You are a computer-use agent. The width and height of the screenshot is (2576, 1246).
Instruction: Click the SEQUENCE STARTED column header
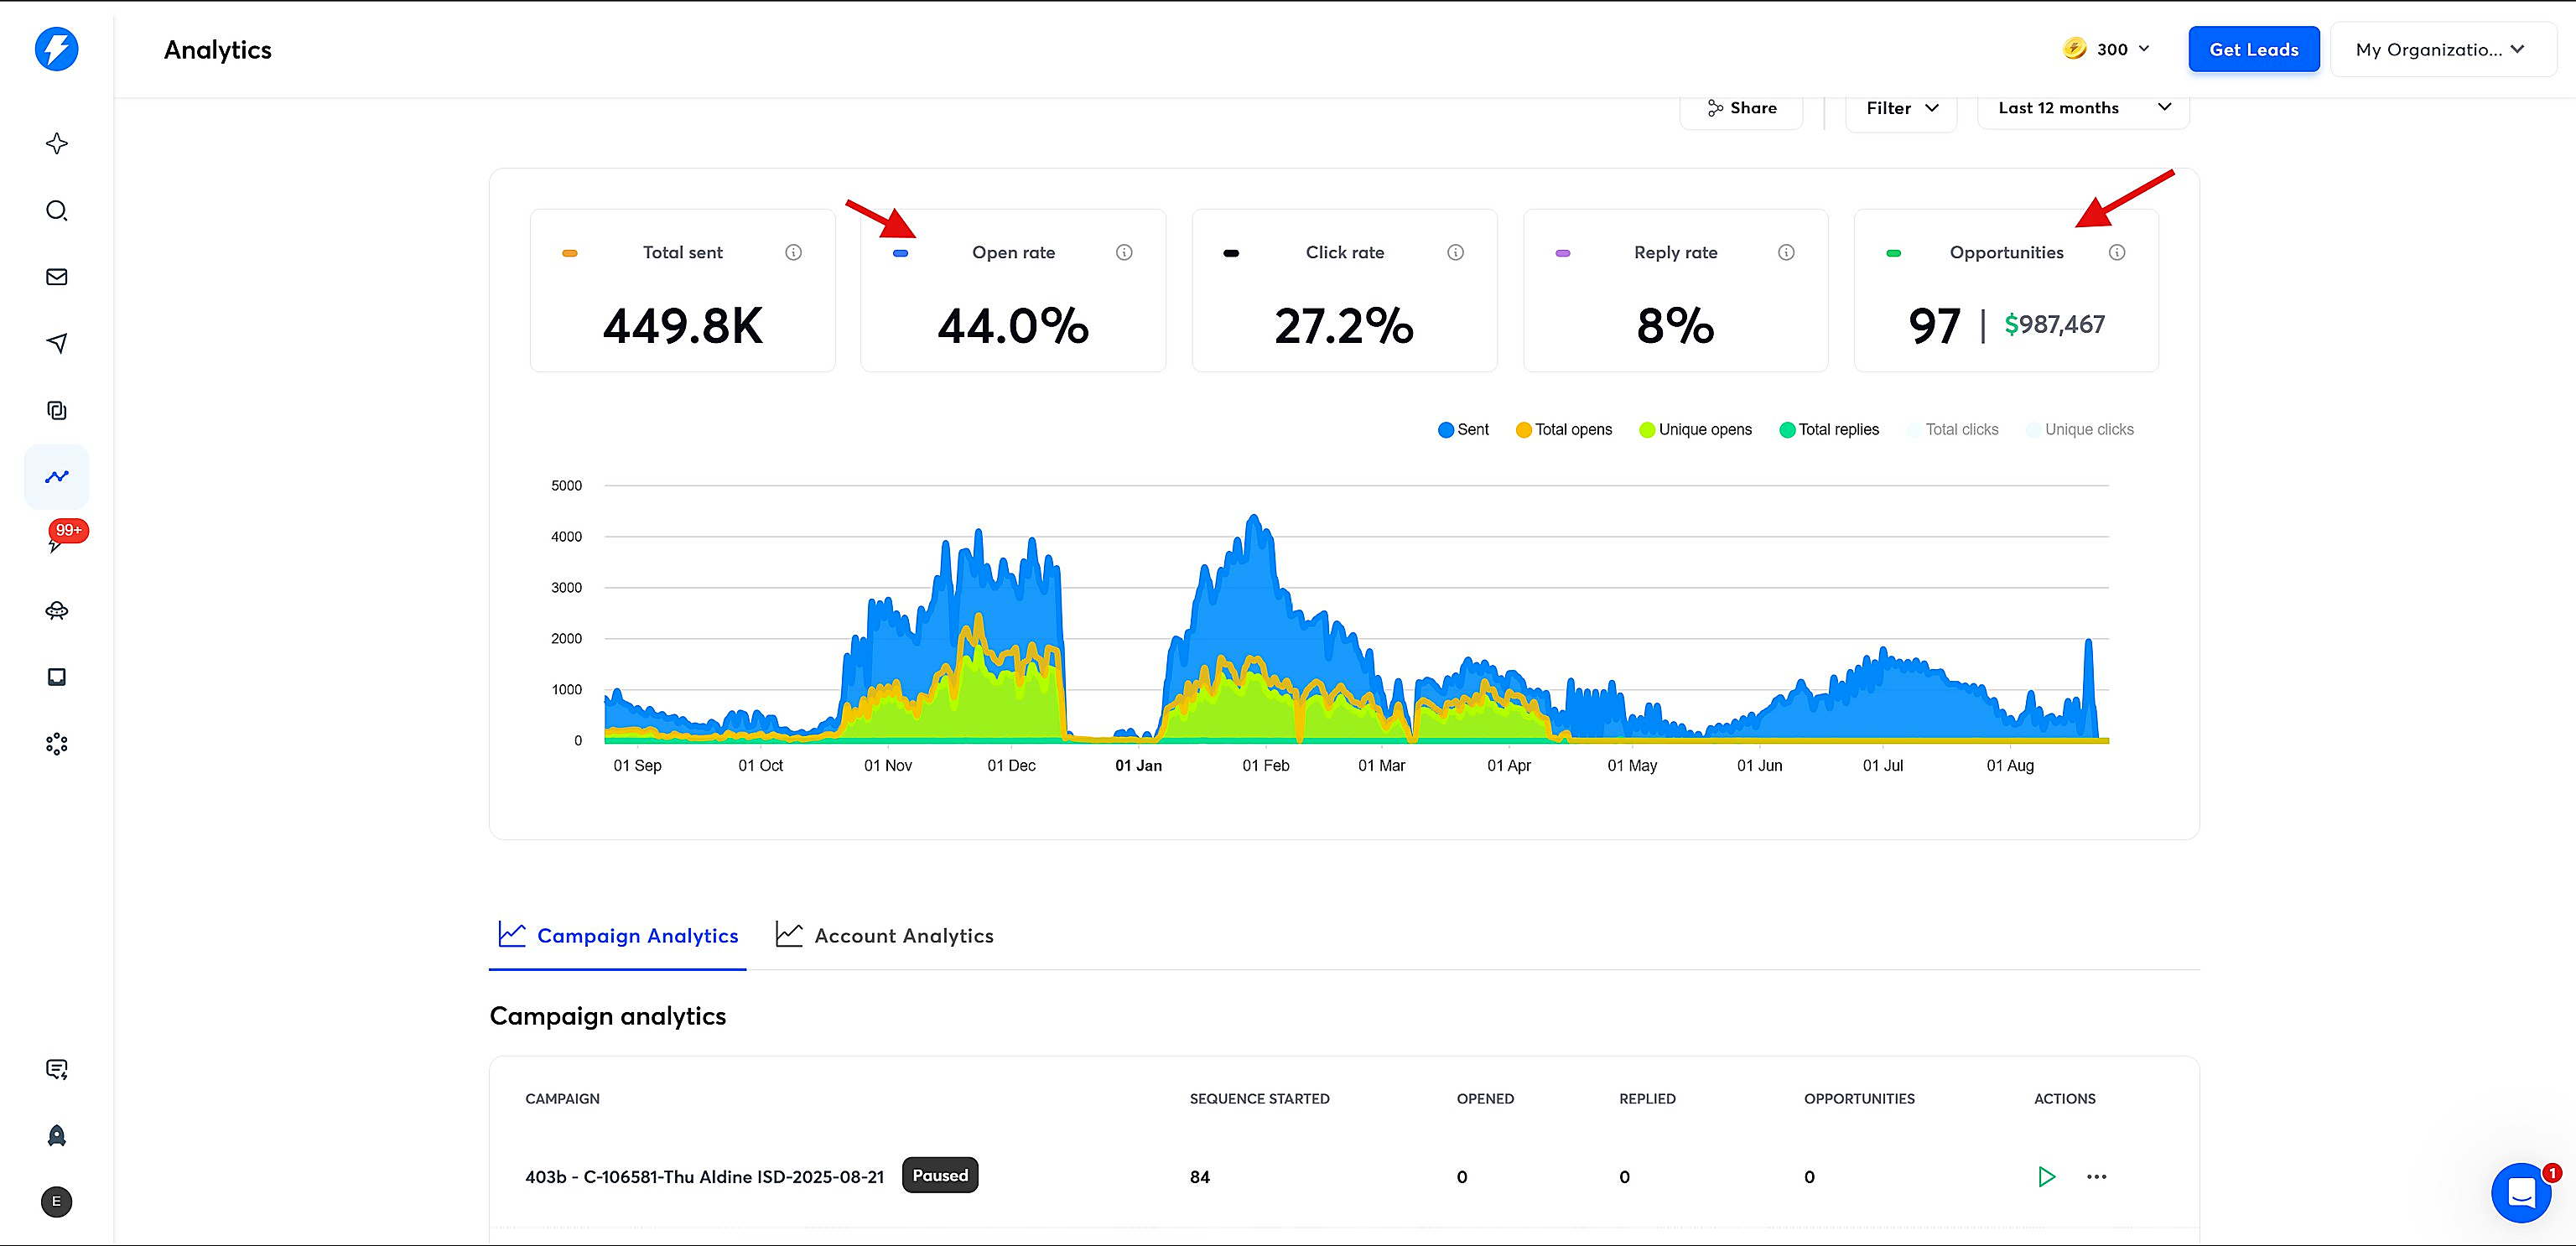(1259, 1098)
